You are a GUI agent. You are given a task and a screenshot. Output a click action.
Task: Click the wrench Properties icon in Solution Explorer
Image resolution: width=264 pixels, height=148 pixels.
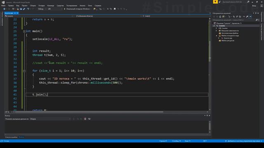pos(247,16)
